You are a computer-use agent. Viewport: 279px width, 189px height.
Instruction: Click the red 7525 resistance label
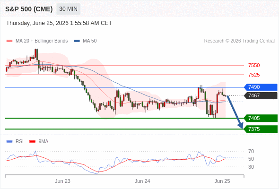tap(254, 75)
